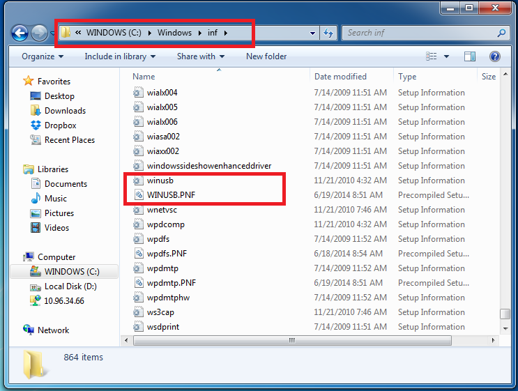The height and width of the screenshot is (391, 518).
Task: Click the windowssideshowenhanceddriver file icon
Action: (x=139, y=166)
